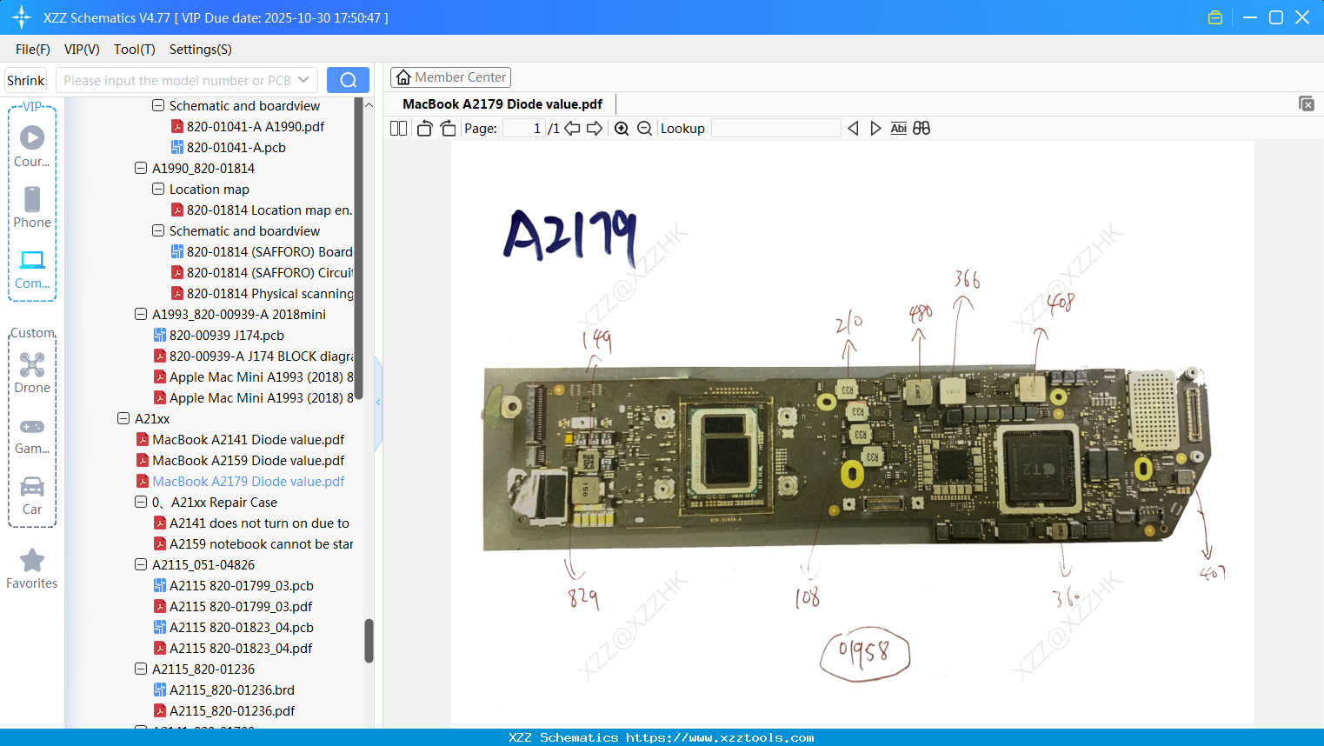Rotate the PDF page counterclockwise
Viewport: 1324px width, 746px height.
coord(424,129)
